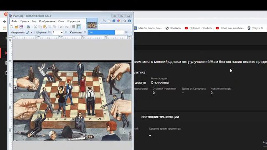The height and width of the screenshot is (150, 267).
Task: Click the СОСТОЯНИЕ ТРАНСЛЯЦИИ heading
Action: point(160,117)
